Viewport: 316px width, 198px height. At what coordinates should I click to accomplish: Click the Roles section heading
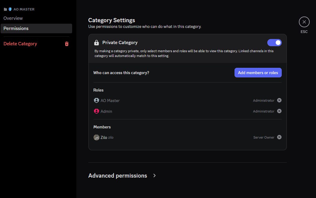[x=98, y=90]
